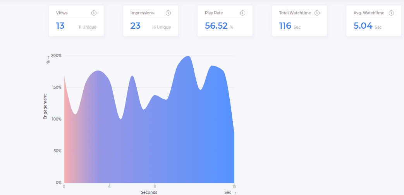Click the 8 second x-axis tick

tap(155, 186)
